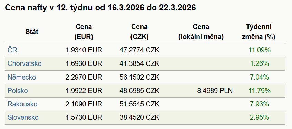Click the page heading Cena nafty
292x129 pixels.
[100, 8]
